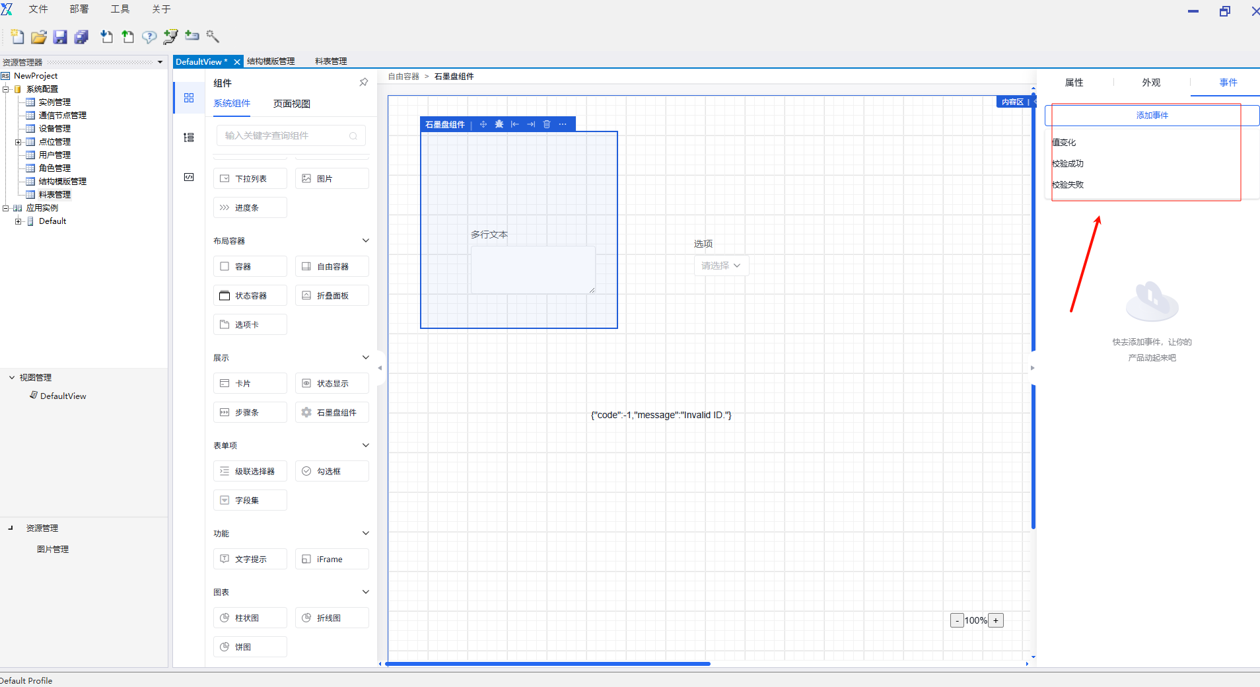This screenshot has height=687, width=1260.
Task: Expand the 点位管理 tree node
Action: coord(18,142)
